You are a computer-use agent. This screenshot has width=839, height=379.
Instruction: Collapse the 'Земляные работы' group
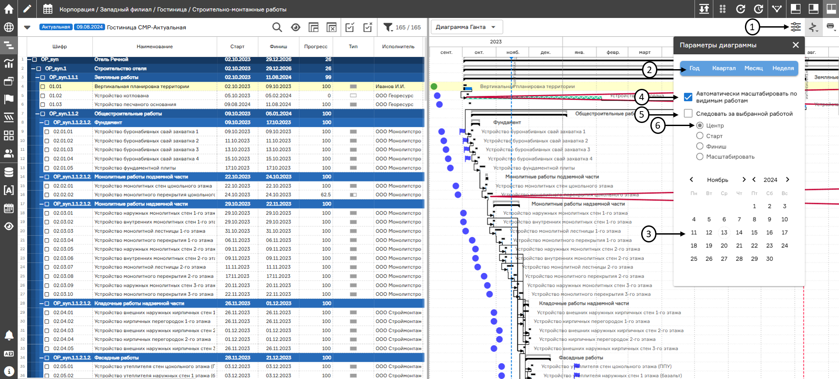pyautogui.click(x=38, y=77)
